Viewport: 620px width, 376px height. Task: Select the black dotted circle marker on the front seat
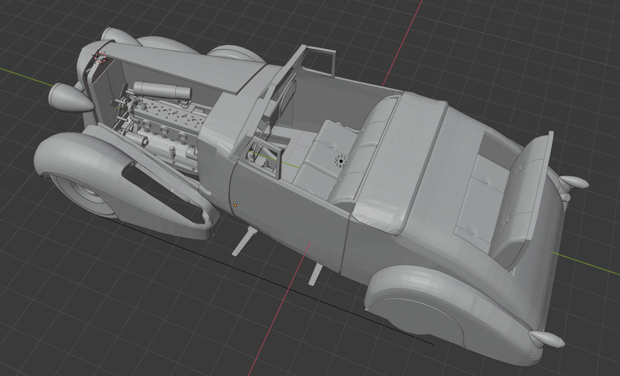[341, 161]
